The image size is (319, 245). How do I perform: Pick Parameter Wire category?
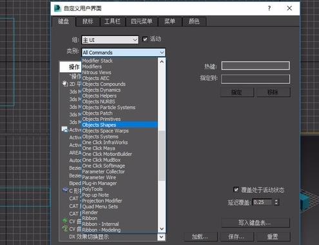pyautogui.click(x=99, y=177)
